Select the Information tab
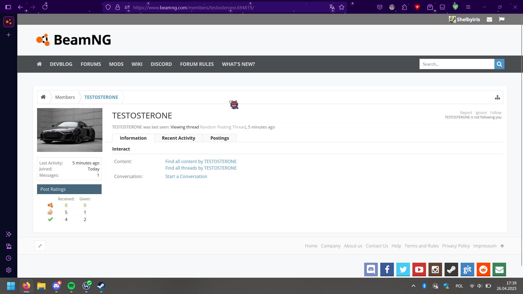523x294 pixels. [133, 138]
